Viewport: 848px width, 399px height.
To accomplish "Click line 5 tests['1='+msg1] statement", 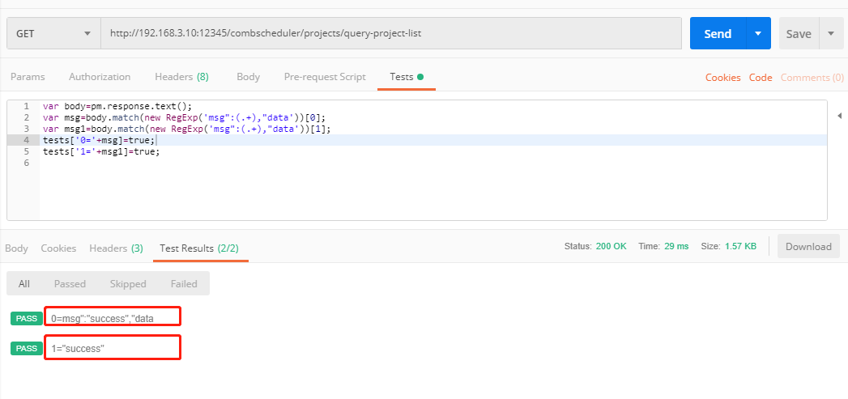I will click(x=101, y=151).
